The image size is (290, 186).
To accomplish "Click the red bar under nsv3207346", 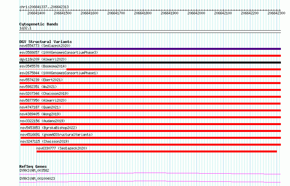I will tap(150, 97).
